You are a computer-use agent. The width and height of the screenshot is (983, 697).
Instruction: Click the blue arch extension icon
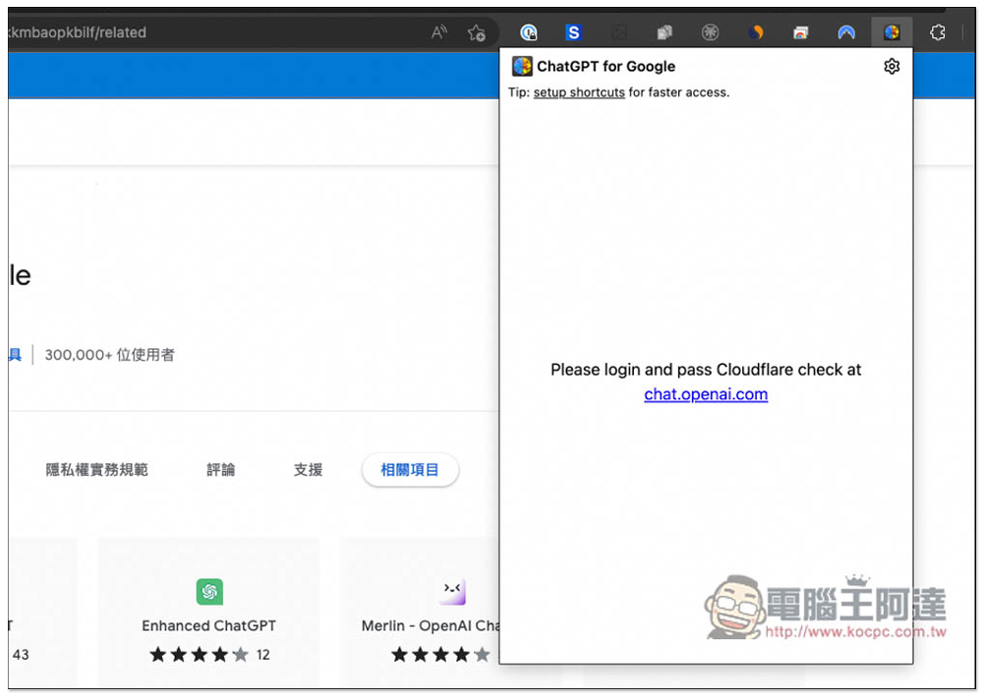pyautogui.click(x=846, y=32)
